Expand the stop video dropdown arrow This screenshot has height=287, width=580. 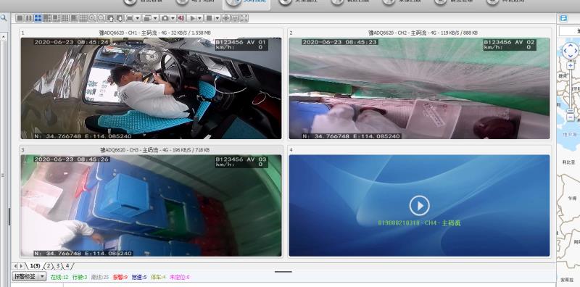pyautogui.click(x=217, y=18)
